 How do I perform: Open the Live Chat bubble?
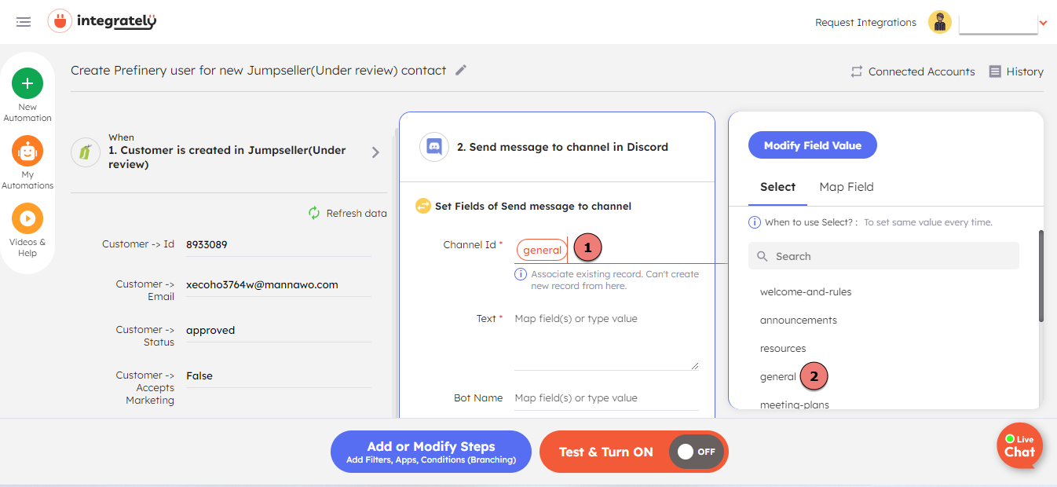pos(1019,445)
